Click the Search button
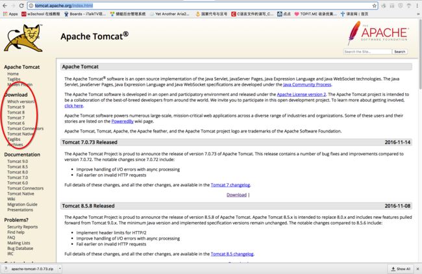Viewport: 422px width, 274px height. pos(400,52)
